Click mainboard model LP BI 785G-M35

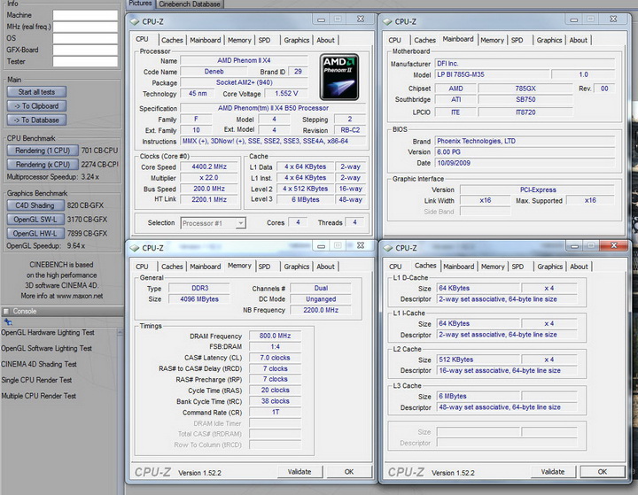492,74
